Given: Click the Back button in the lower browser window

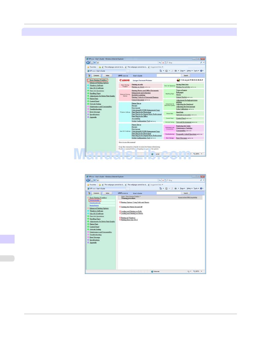Looking at the screenshot, I should [88, 180].
